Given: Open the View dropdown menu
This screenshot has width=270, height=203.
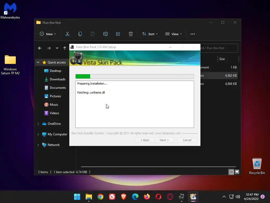Looking at the screenshot, I should coord(173,34).
